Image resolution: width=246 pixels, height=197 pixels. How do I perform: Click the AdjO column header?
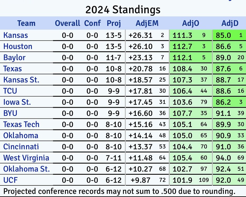click(191, 23)
